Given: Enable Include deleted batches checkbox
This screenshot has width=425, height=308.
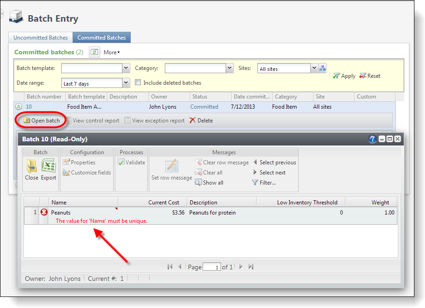Looking at the screenshot, I should (138, 83).
